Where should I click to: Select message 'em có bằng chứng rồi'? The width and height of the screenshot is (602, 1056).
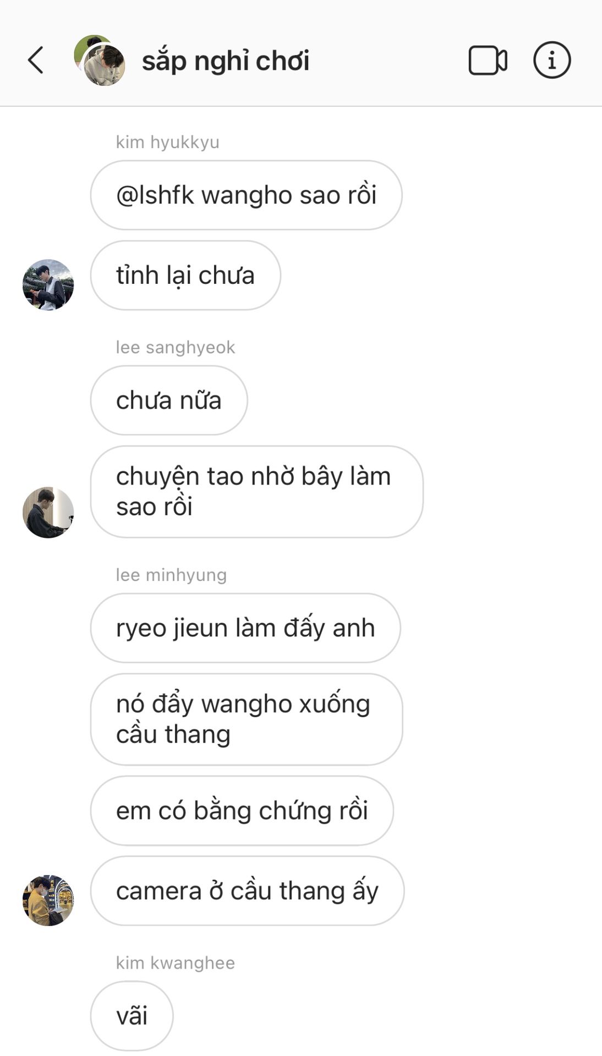pos(242,811)
